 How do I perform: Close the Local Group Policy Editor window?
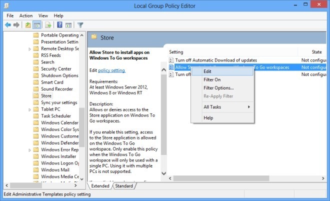[x=319, y=4]
